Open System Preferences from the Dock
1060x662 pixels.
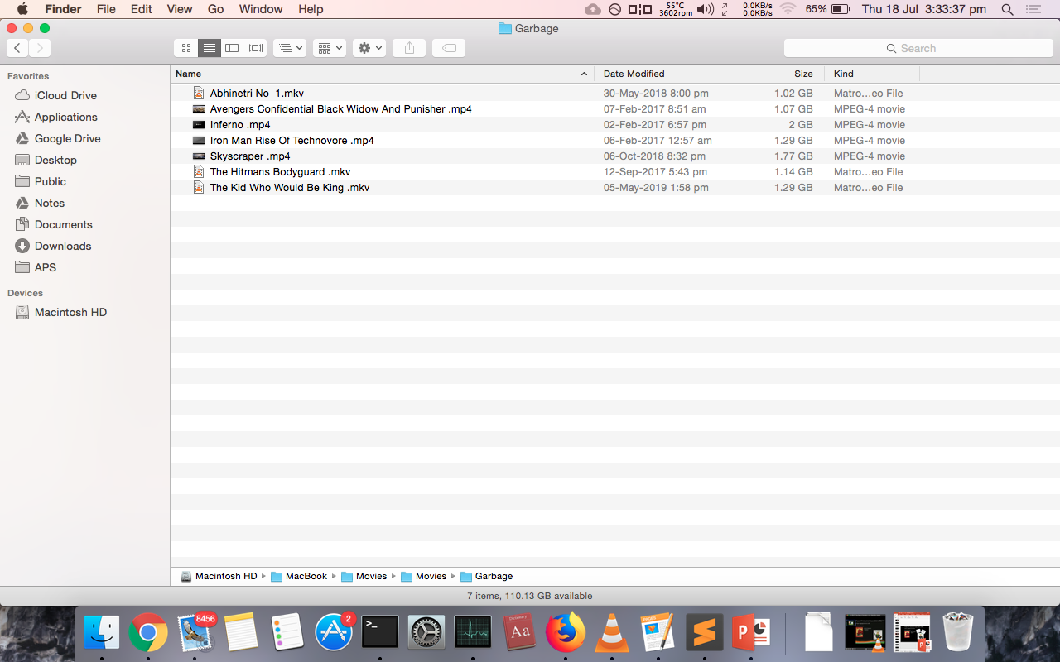[x=427, y=633]
